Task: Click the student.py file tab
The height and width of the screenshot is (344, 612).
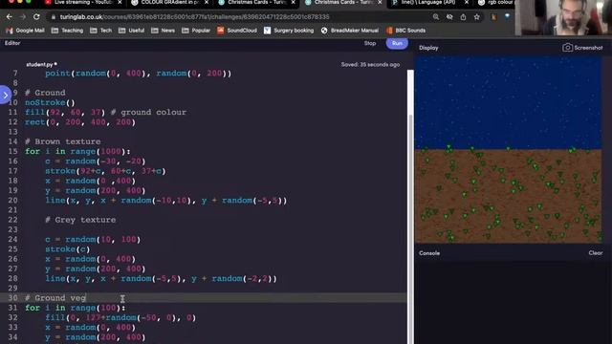Action: click(x=41, y=64)
